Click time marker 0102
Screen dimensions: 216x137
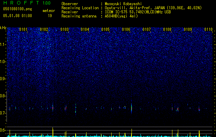pos(44,29)
